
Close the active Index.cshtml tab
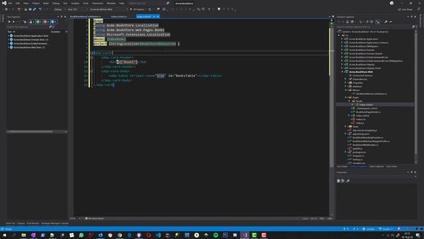coord(158,17)
